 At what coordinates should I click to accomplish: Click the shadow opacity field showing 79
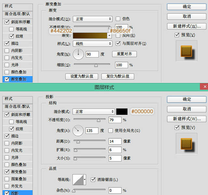(115, 120)
